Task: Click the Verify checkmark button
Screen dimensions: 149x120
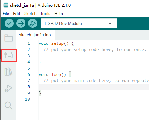Action: click(9, 23)
